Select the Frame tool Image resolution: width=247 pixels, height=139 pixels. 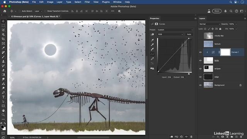tap(3, 43)
